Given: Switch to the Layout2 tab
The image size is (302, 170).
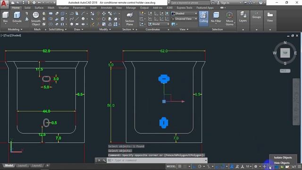Looking at the screenshot, I should click(37, 165).
